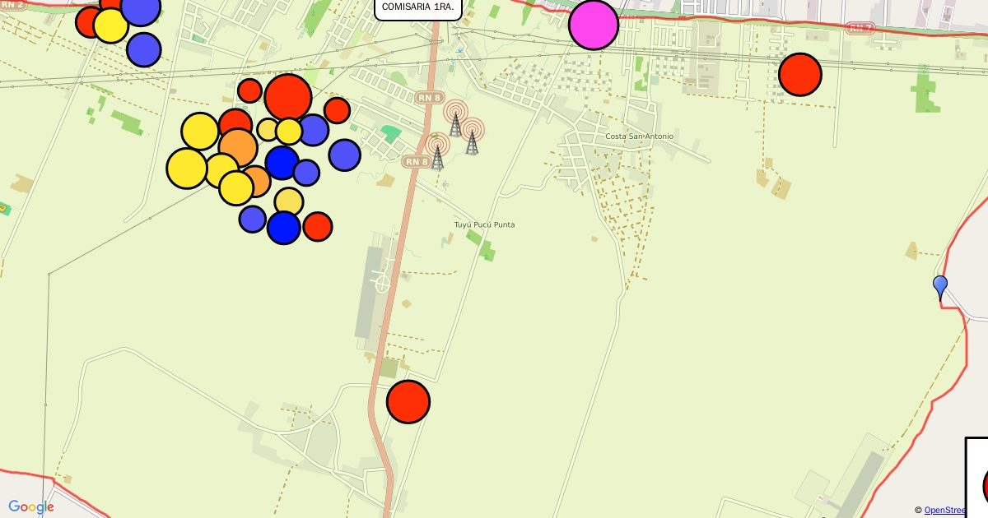Click the airport symbol west of RN 8
This screenshot has height=518, width=988.
pos(382,284)
